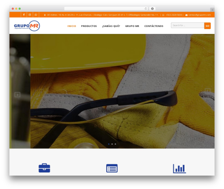
Task: Advance to next slide with right arrow
Action: click(x=207, y=90)
